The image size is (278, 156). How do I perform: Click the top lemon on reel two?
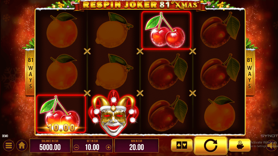[114, 30]
